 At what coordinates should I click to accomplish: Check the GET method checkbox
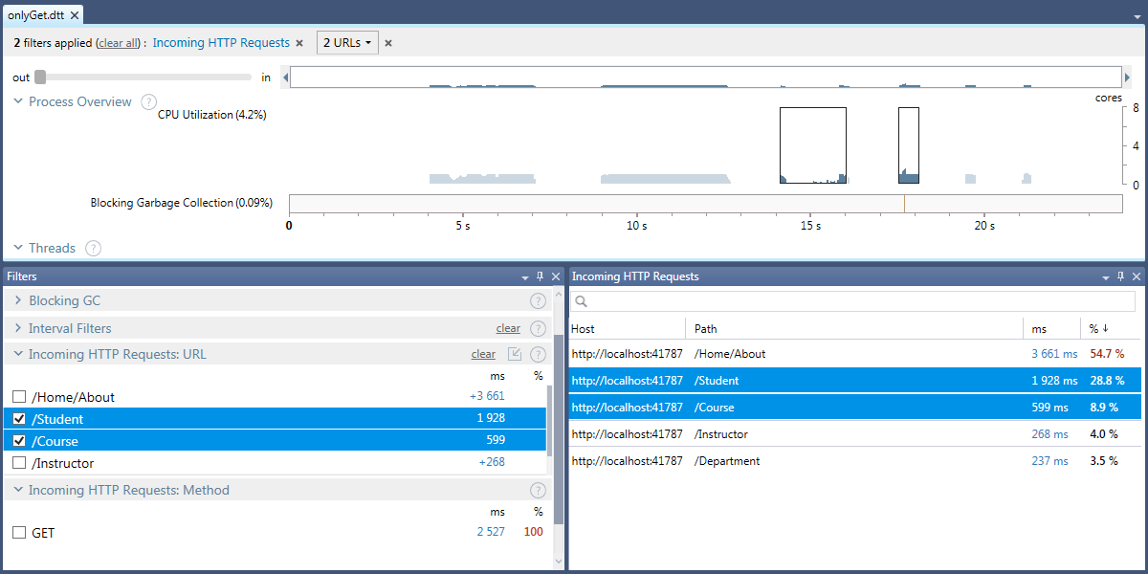(x=19, y=533)
